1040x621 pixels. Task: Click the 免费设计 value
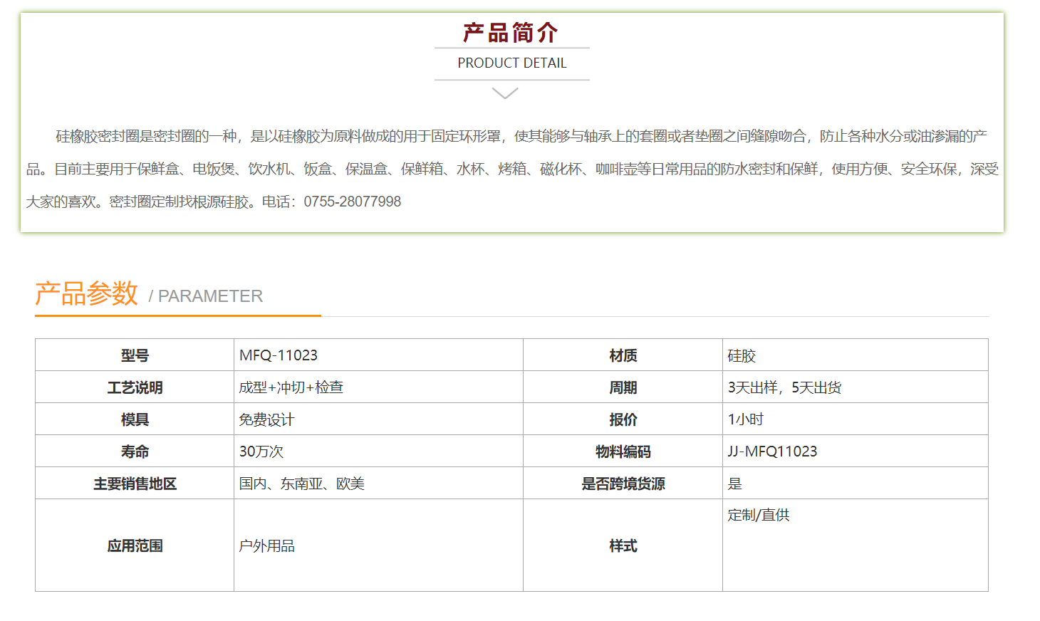(267, 419)
